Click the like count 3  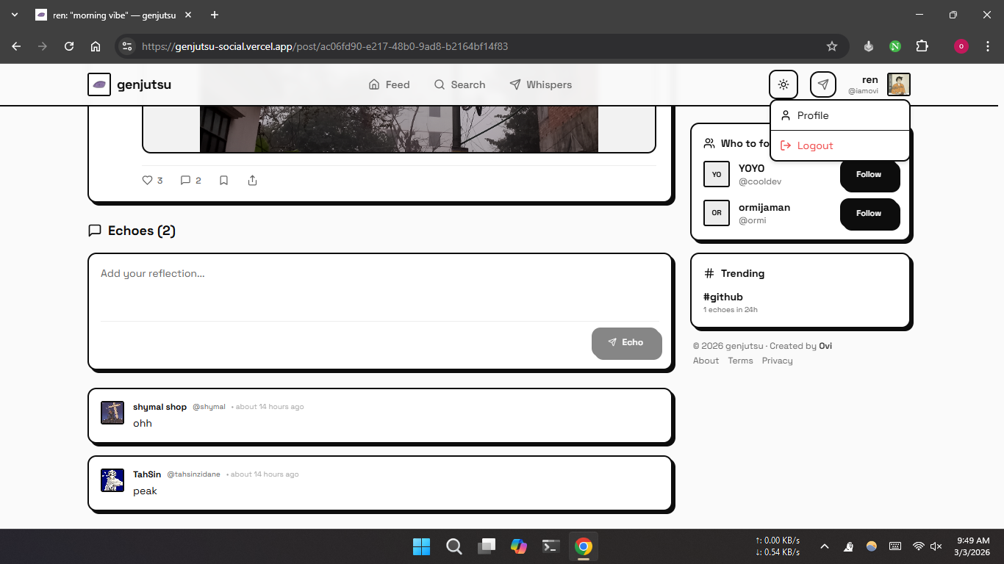click(159, 181)
